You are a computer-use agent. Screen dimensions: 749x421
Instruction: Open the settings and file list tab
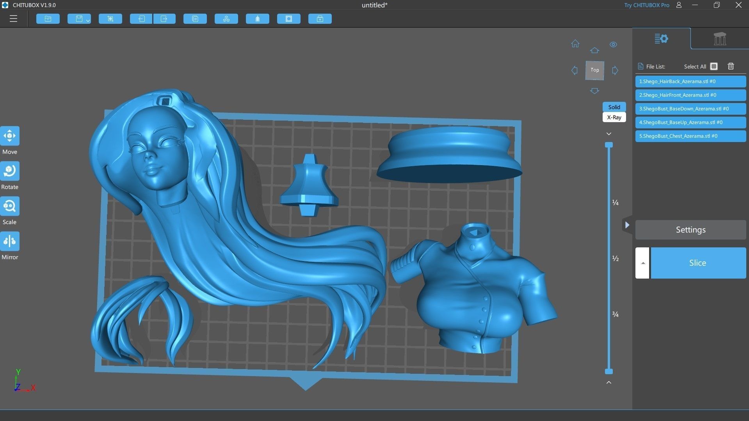pyautogui.click(x=661, y=39)
